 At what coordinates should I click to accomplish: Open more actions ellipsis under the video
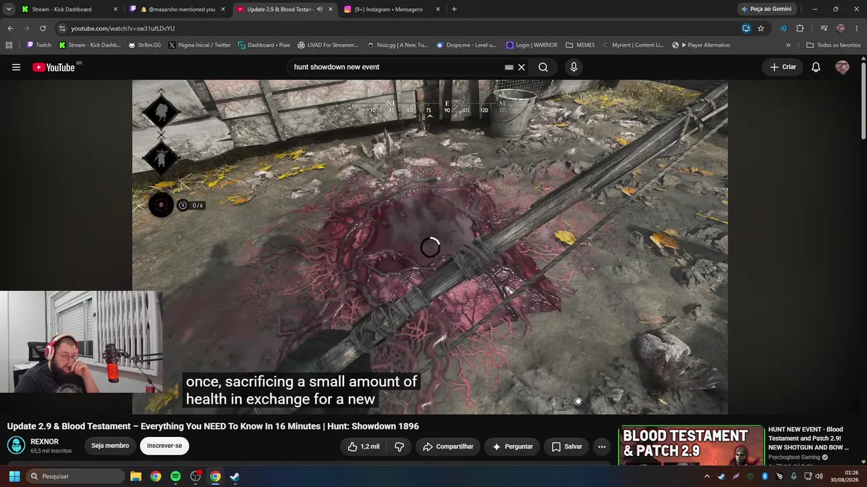pyautogui.click(x=601, y=446)
